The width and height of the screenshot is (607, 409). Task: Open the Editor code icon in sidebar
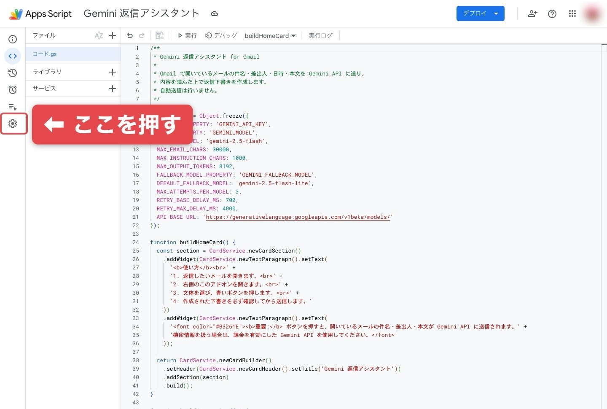click(13, 56)
